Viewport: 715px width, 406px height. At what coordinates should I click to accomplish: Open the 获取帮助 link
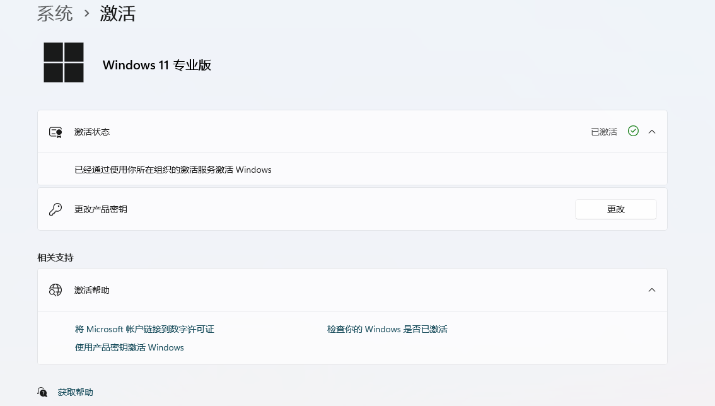pyautogui.click(x=76, y=392)
